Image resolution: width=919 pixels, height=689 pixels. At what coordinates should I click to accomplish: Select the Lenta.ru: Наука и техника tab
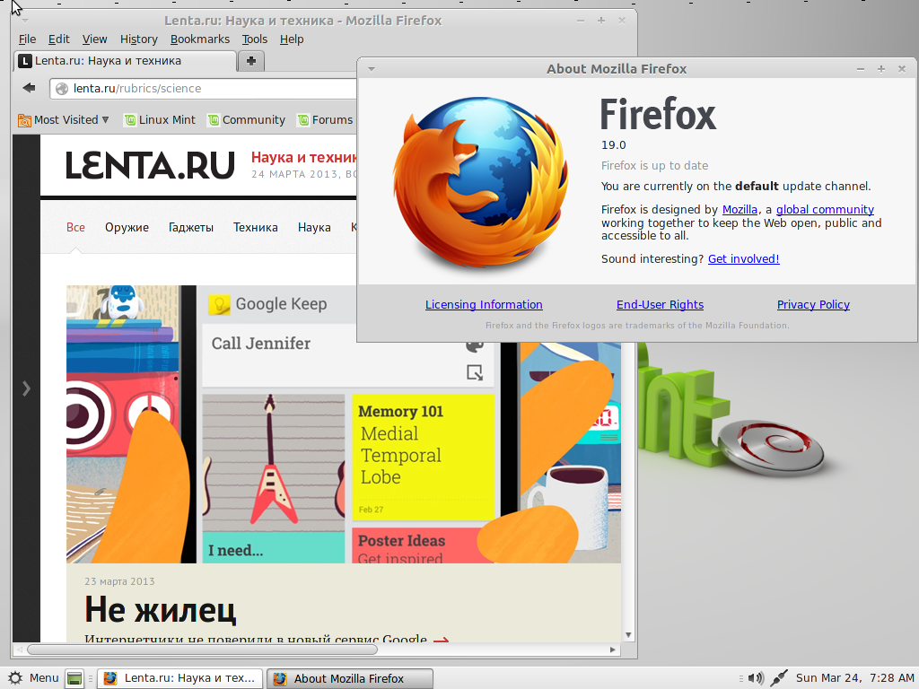coord(125,61)
